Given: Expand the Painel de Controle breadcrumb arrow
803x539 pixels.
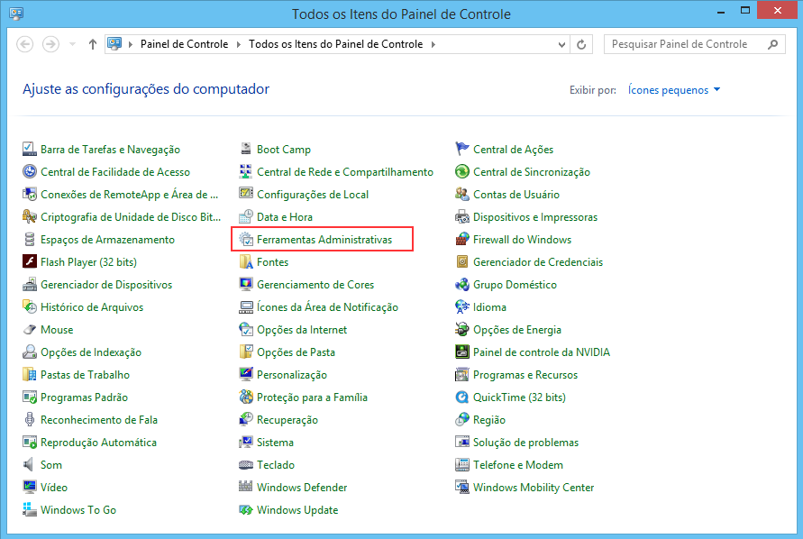Looking at the screenshot, I should (x=239, y=44).
